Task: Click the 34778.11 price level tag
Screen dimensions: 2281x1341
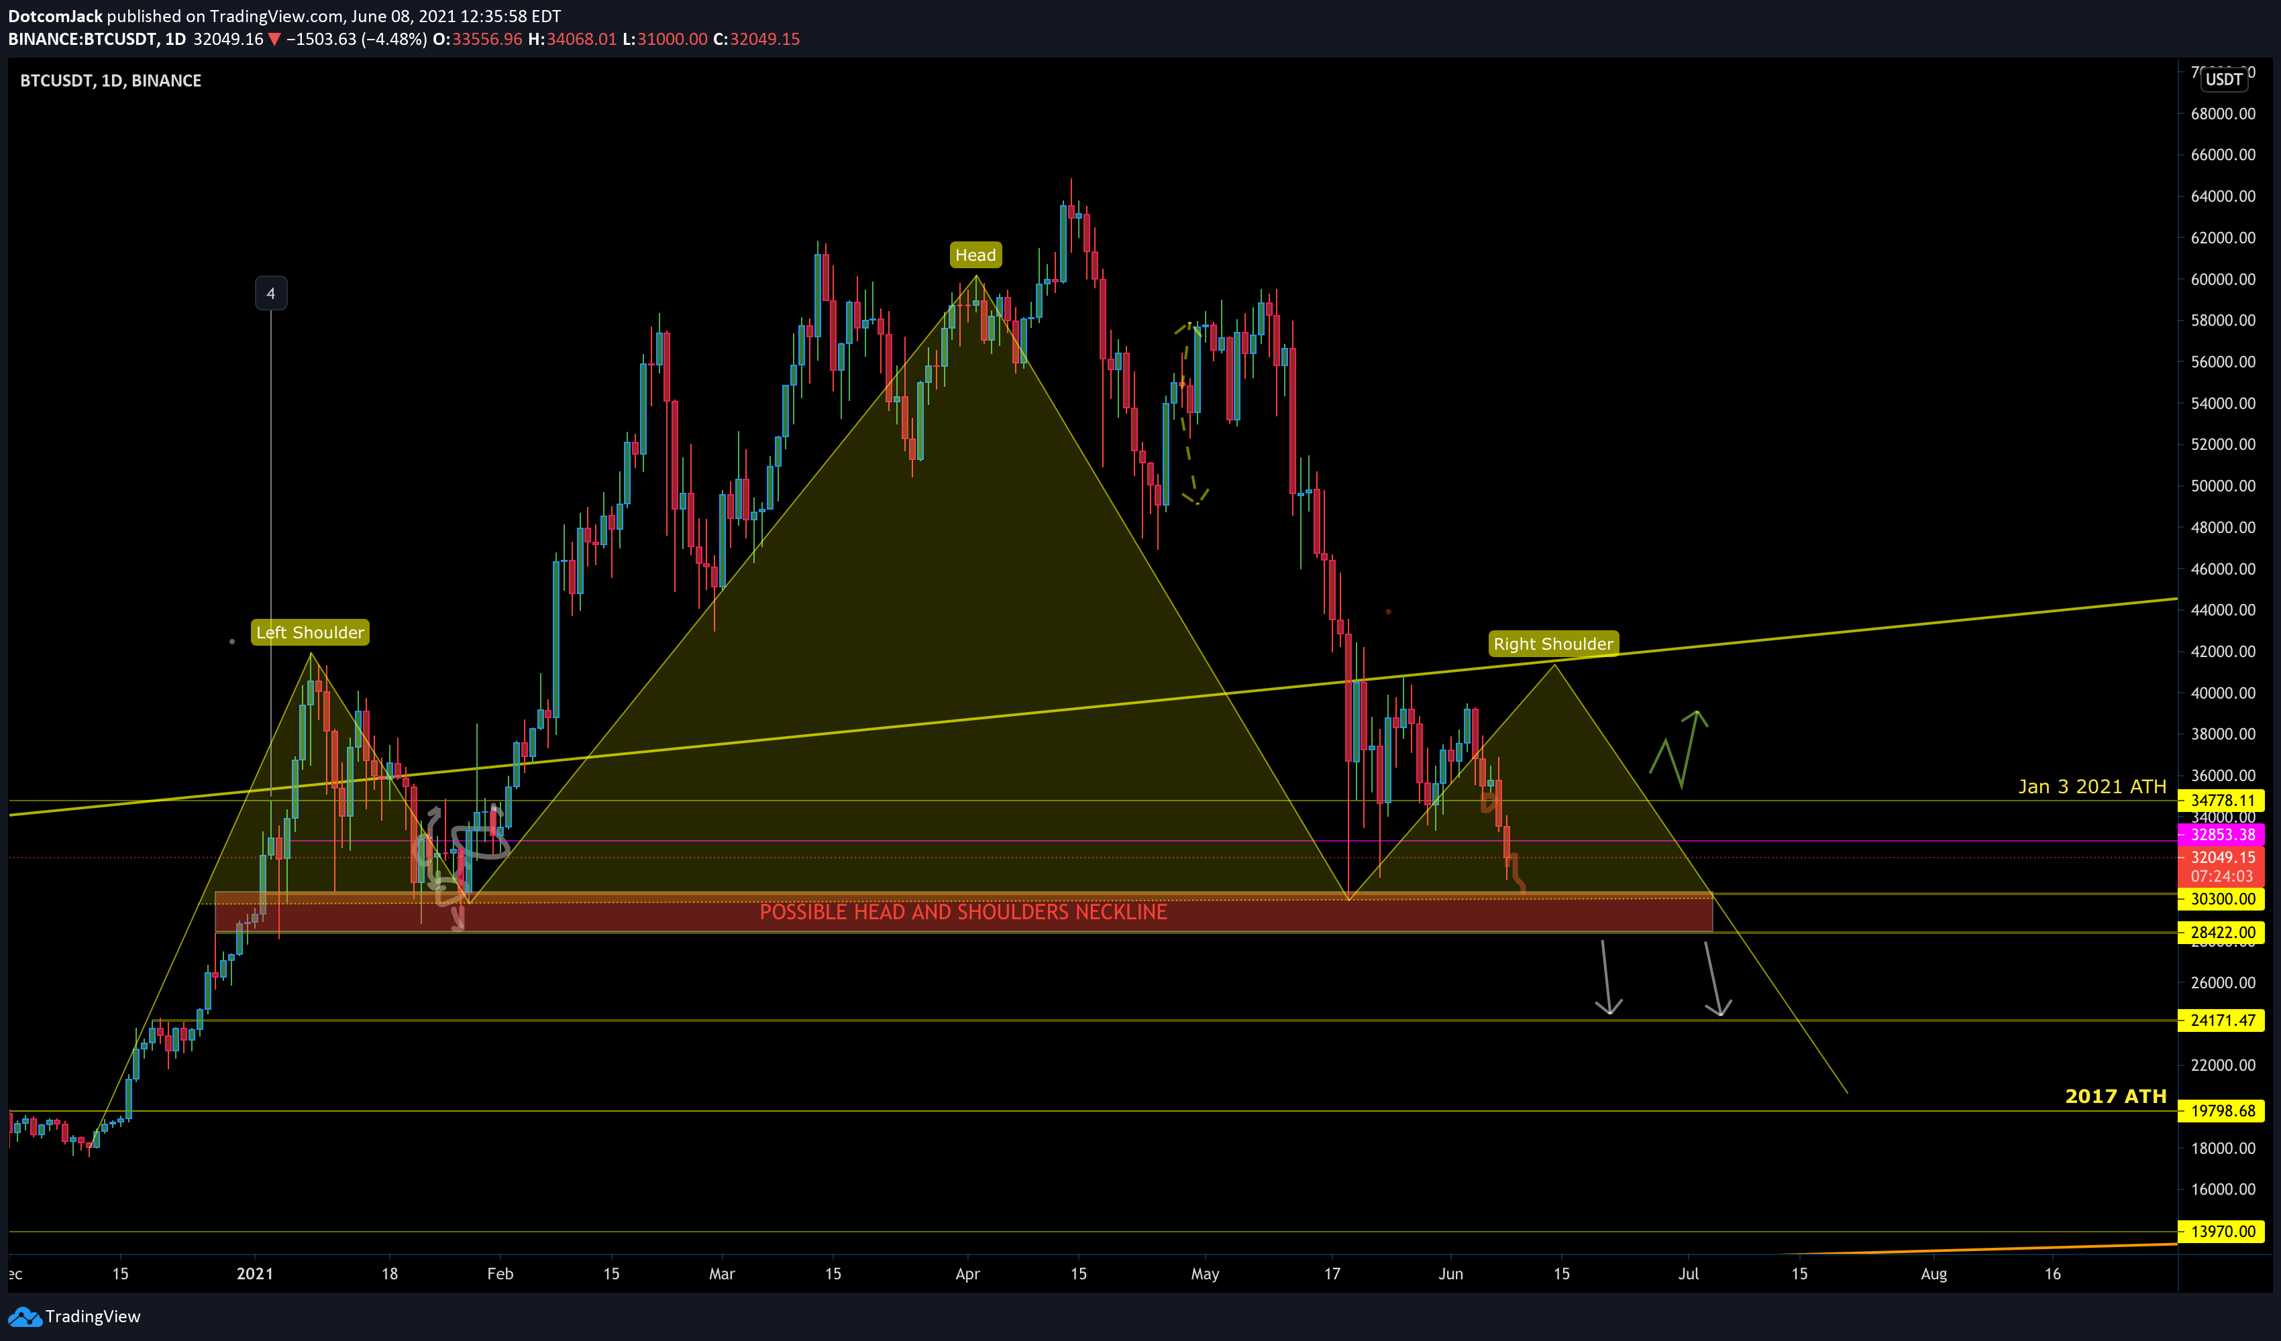Action: coord(2222,800)
